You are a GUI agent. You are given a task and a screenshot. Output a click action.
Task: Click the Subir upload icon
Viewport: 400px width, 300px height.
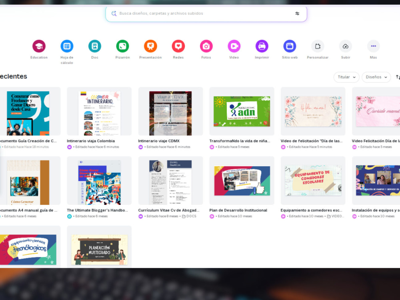346,46
